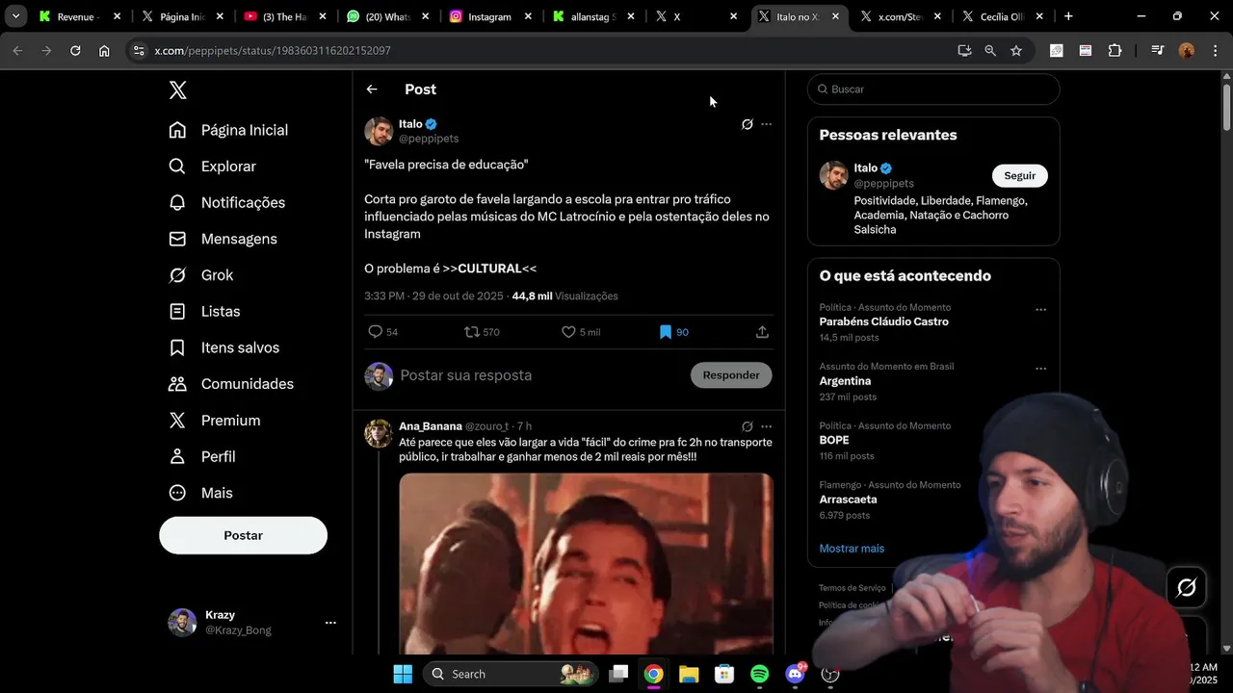Open Premium from the sidebar
Screen dimensions: 1233x693
pos(214,421)
